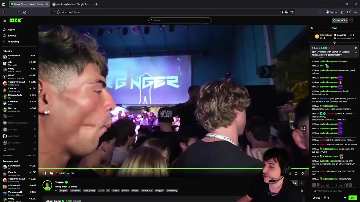Click the Get KICKs button
Viewport: 360px width, 202px height.
(340, 20)
